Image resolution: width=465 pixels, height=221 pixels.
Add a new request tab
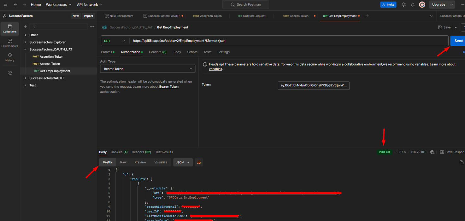[367, 16]
